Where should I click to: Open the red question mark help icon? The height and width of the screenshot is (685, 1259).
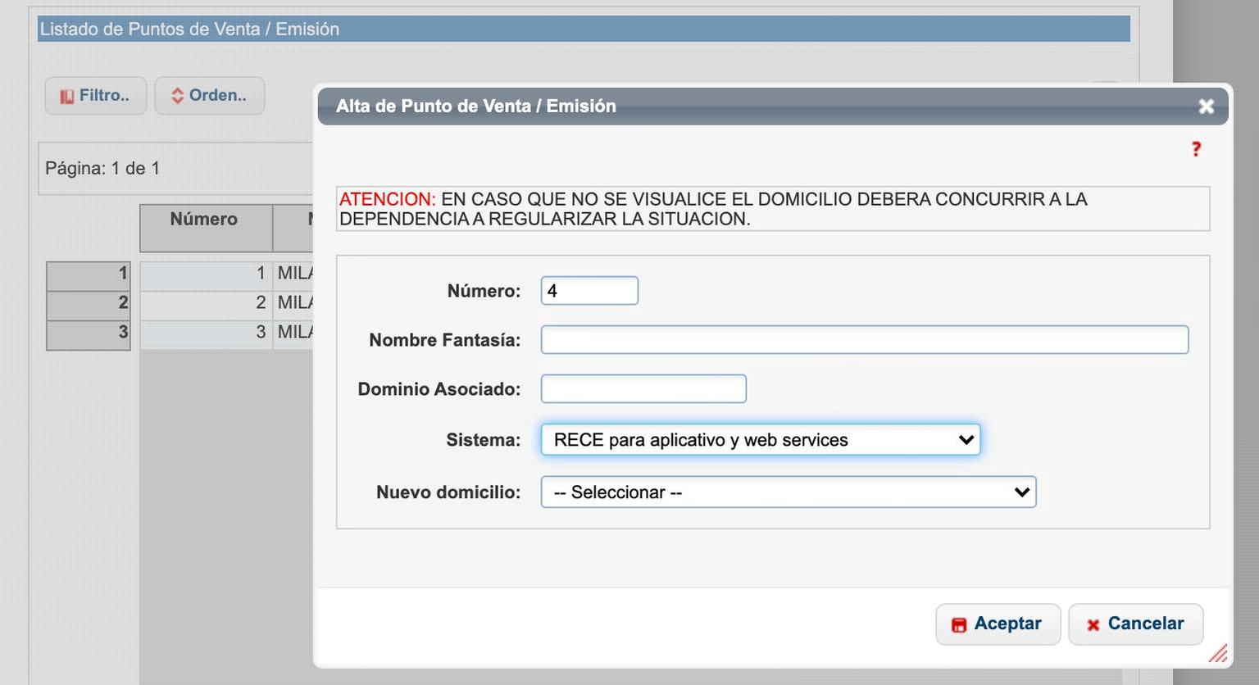(x=1196, y=148)
